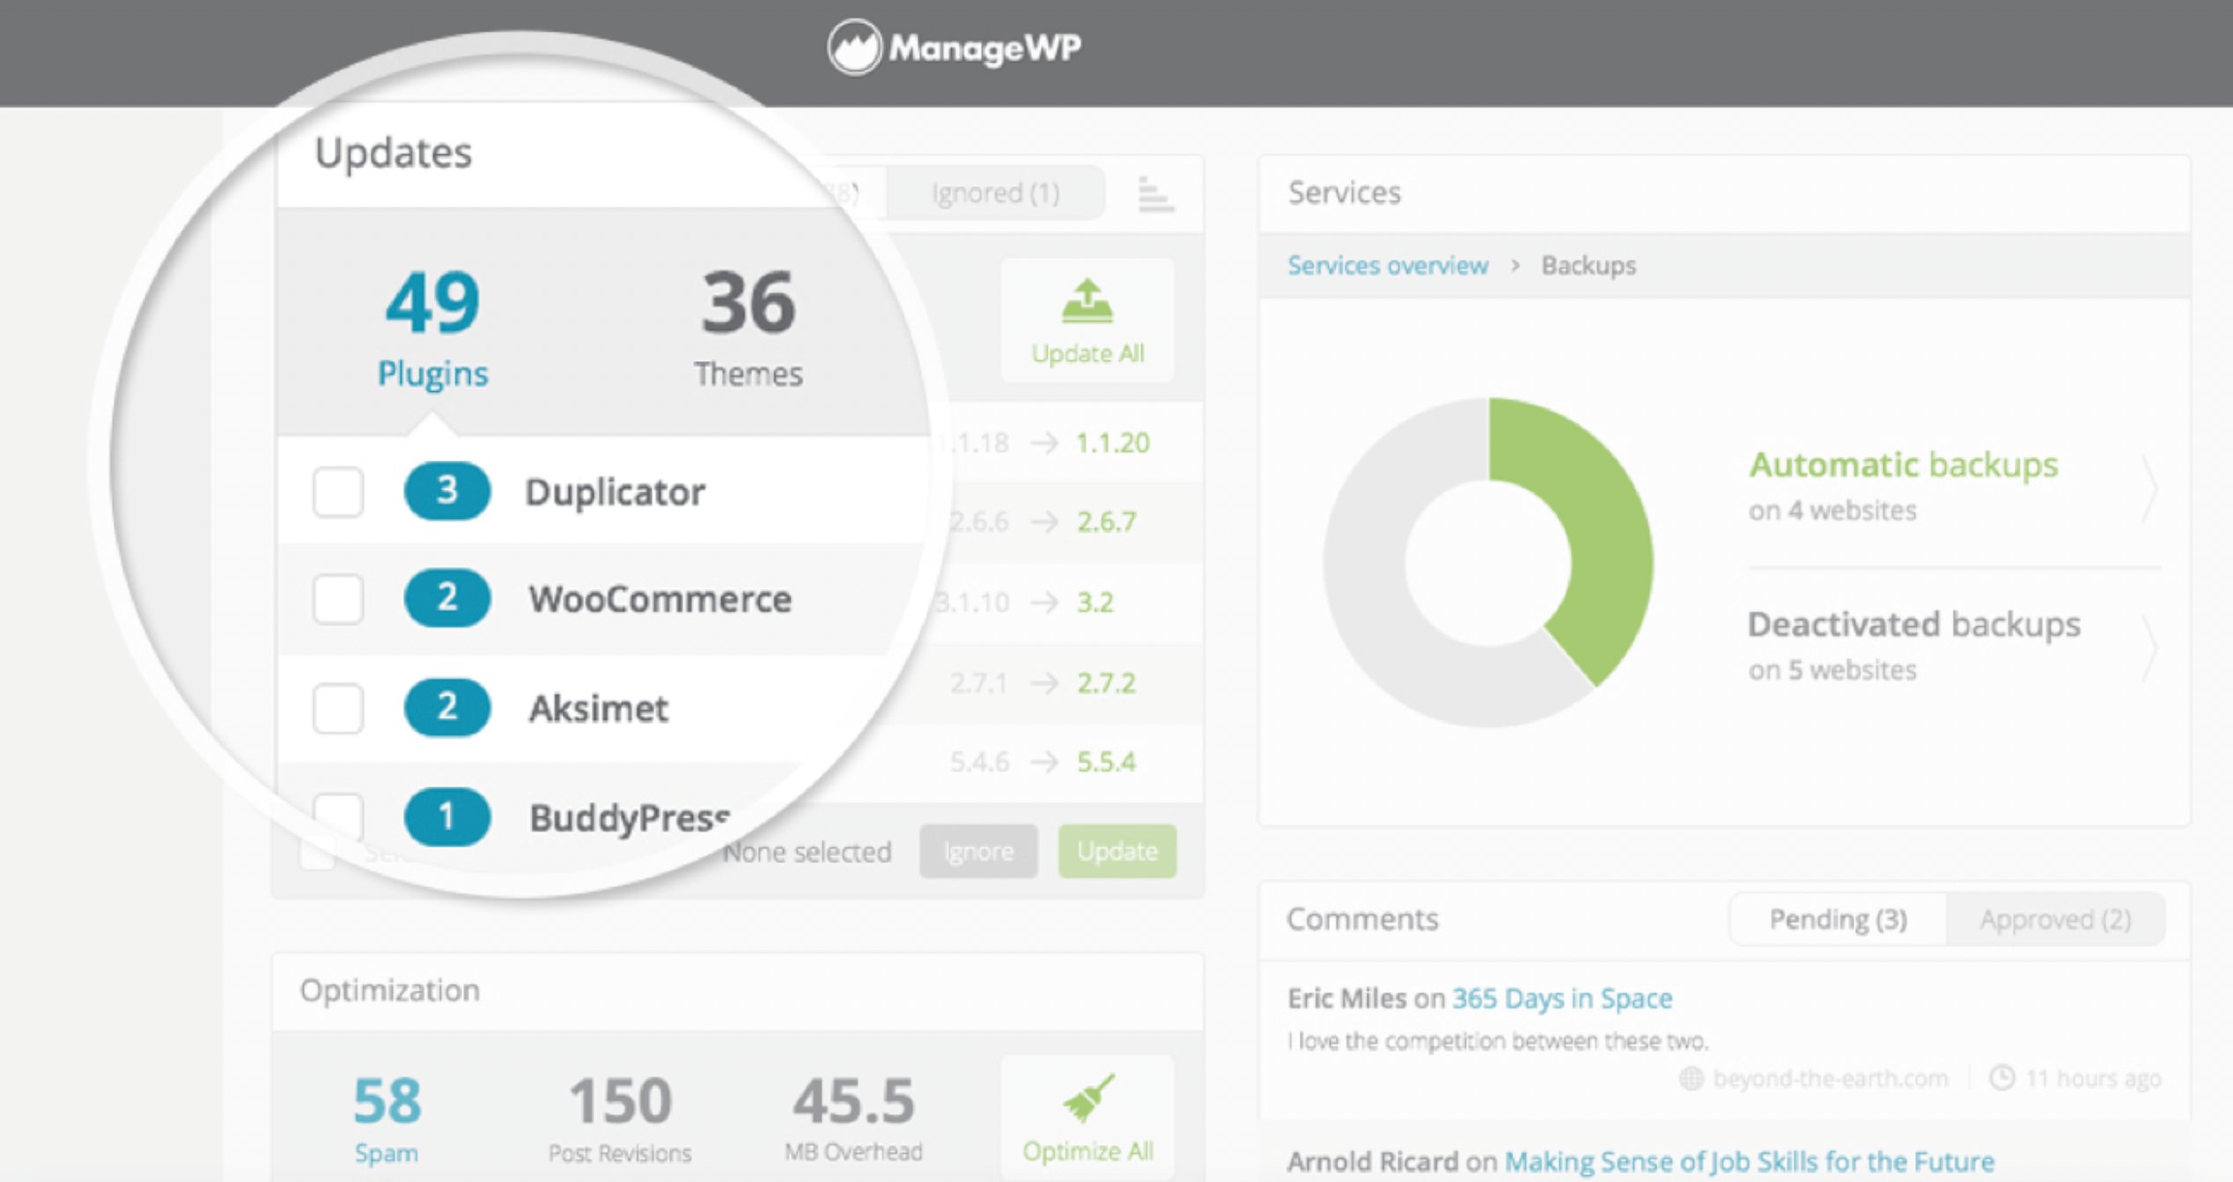
Task: Click the clock icon beside 11 hours ago
Action: (2002, 1077)
